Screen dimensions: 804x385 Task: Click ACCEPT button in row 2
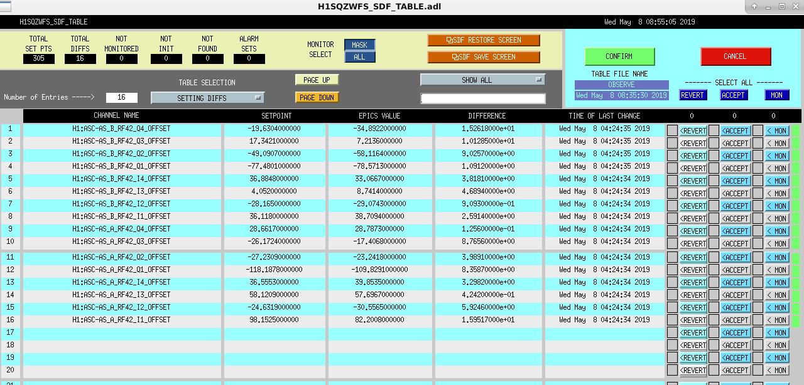point(736,143)
